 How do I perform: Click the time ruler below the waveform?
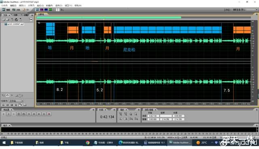[143, 104]
